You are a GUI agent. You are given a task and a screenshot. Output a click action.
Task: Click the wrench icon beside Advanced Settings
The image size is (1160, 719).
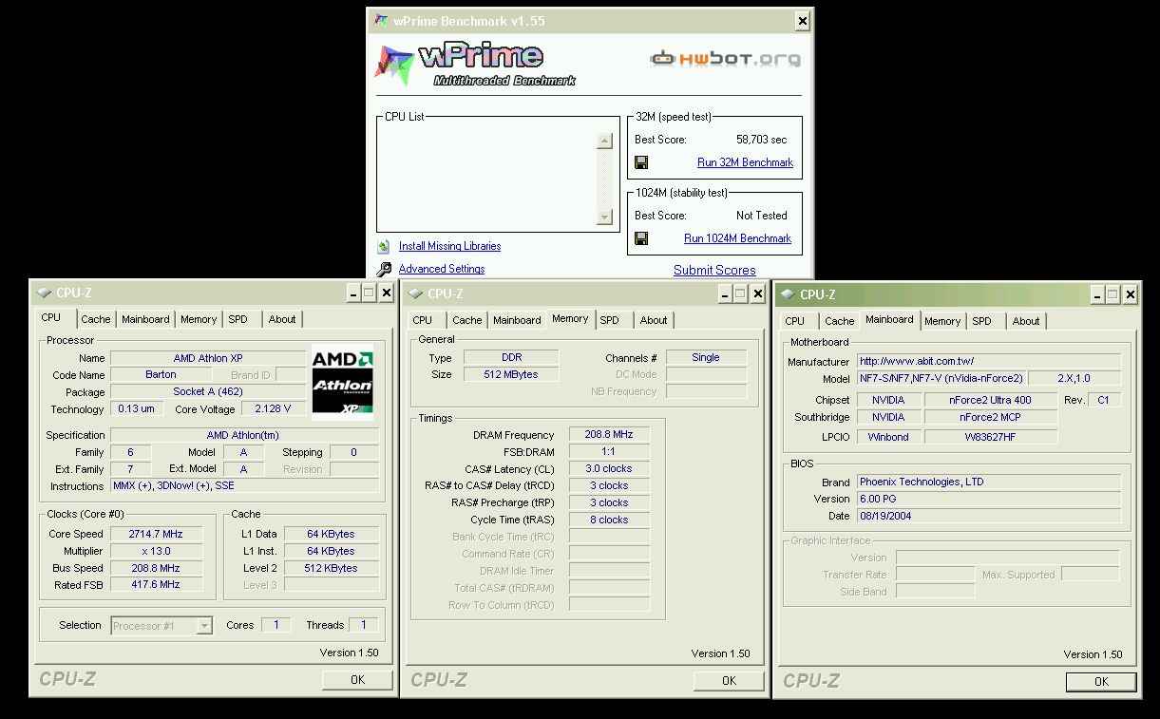[x=384, y=270]
